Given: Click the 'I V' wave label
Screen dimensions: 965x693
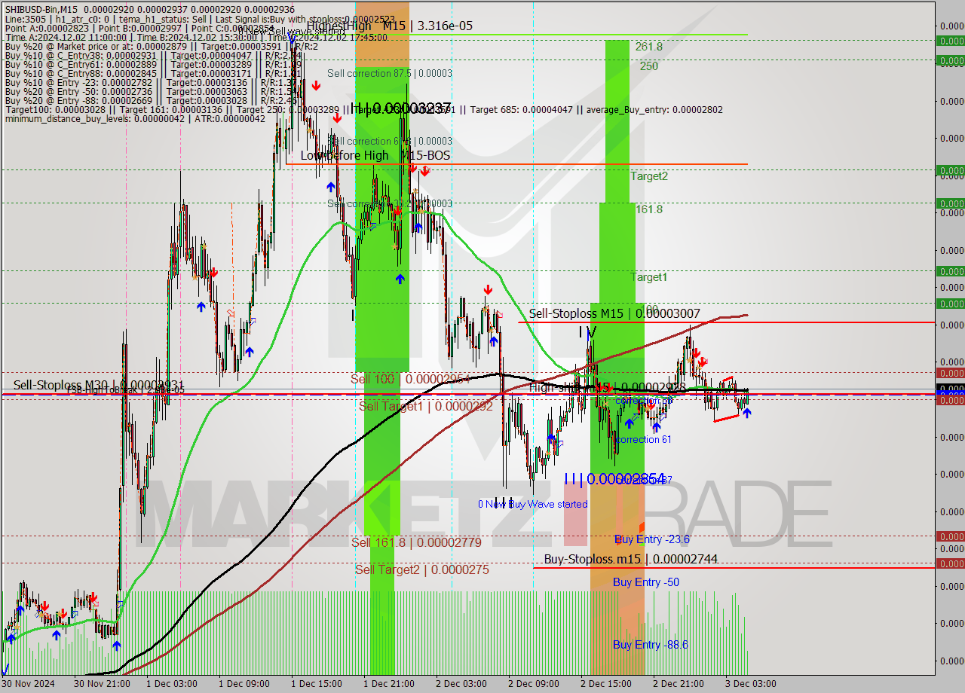Looking at the screenshot, I should coord(587,332).
